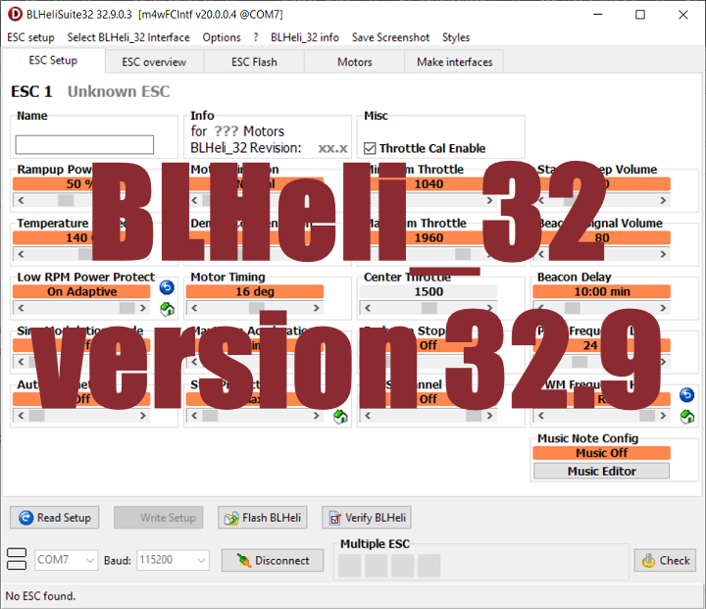Click the '1960' Maximum Throttle value
706x609 pixels.
click(429, 238)
